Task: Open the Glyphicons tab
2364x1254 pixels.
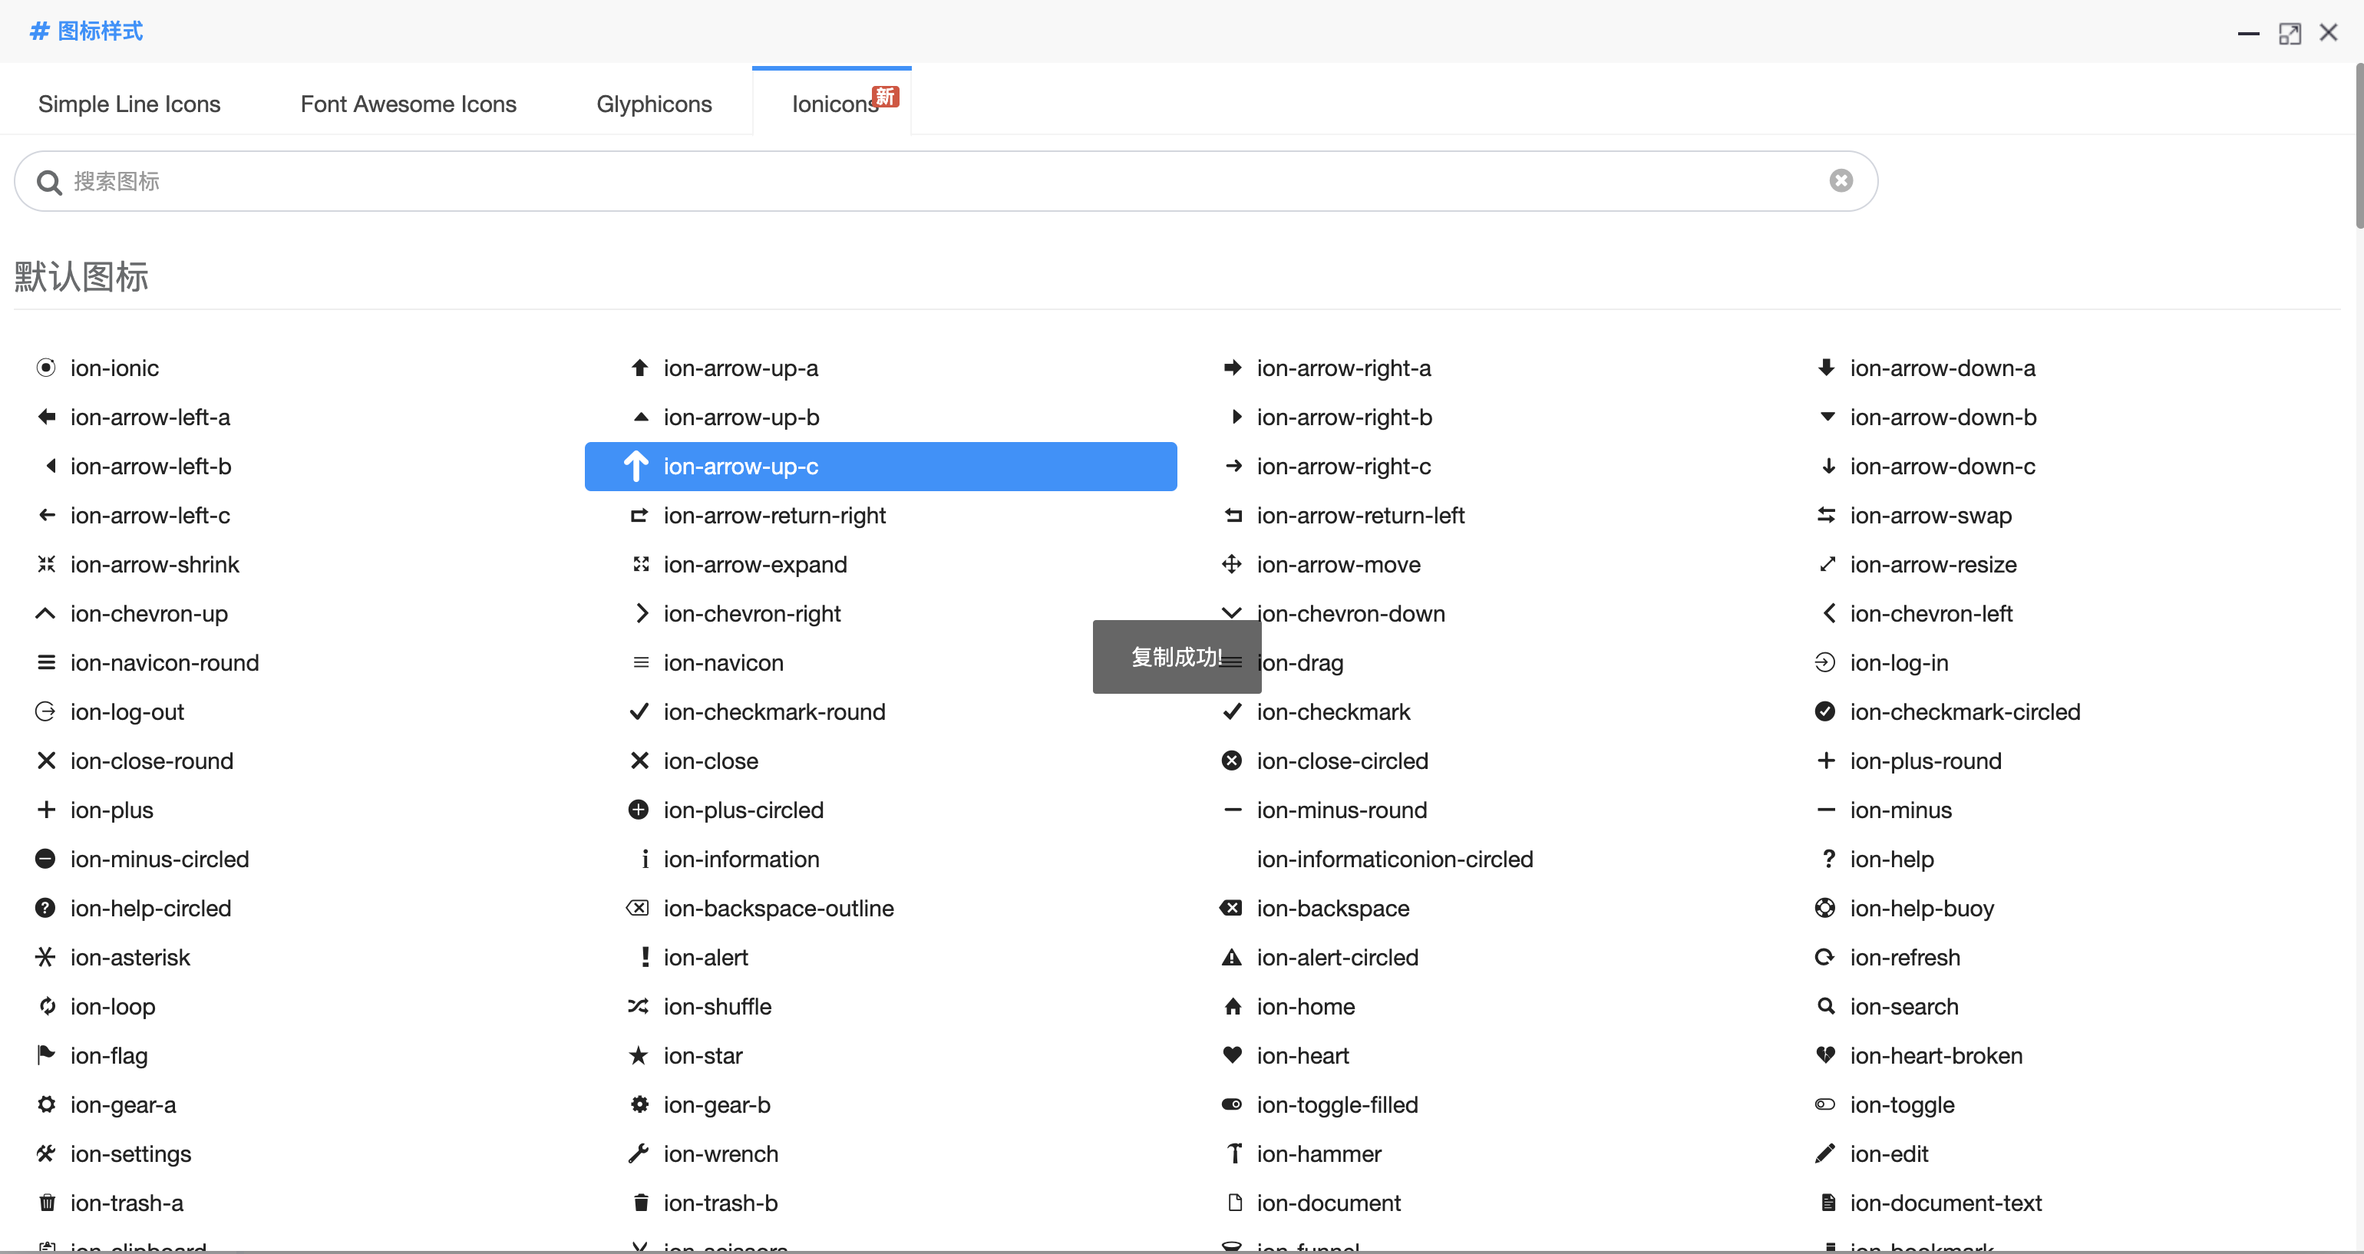Action: (x=653, y=104)
